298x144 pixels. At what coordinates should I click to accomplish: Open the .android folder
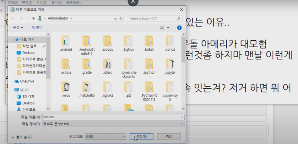pos(66,43)
